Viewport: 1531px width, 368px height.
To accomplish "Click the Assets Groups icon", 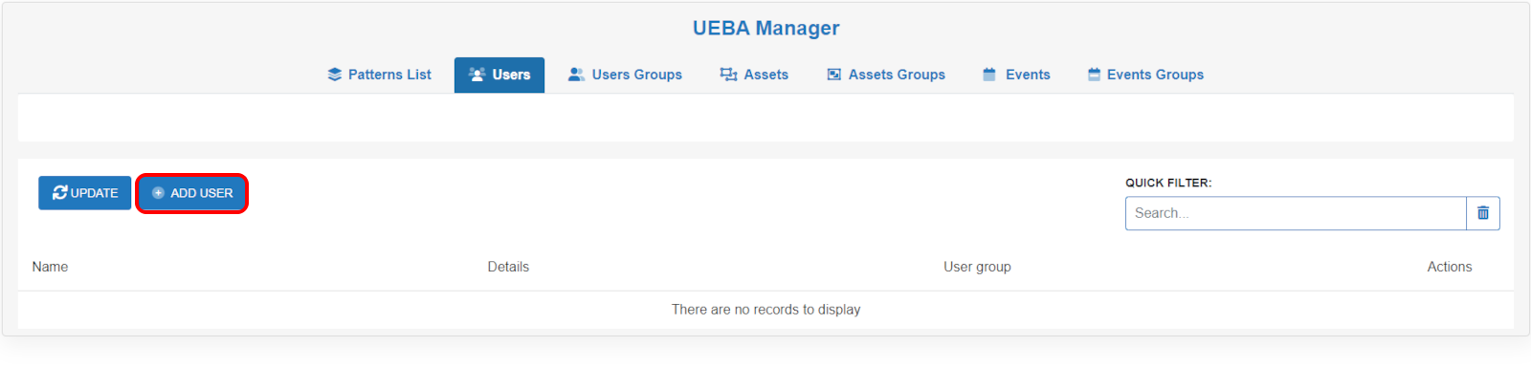I will click(x=833, y=75).
